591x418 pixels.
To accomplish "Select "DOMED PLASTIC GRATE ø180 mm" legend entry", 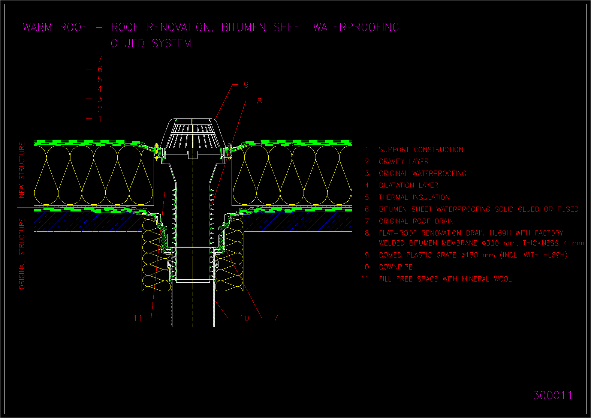I will [x=473, y=255].
